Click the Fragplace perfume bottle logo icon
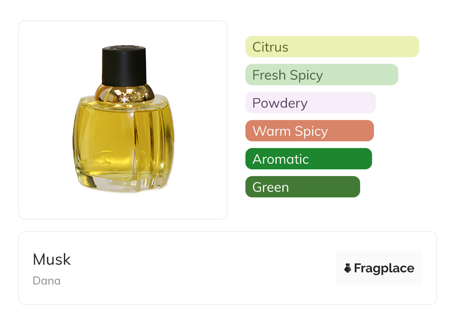 pos(348,268)
